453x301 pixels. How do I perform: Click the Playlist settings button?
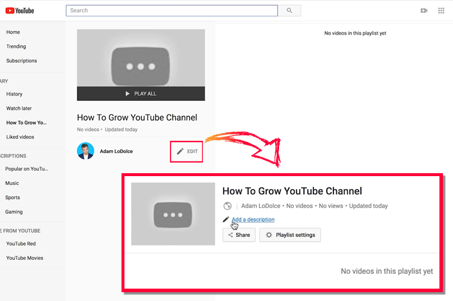(x=290, y=235)
